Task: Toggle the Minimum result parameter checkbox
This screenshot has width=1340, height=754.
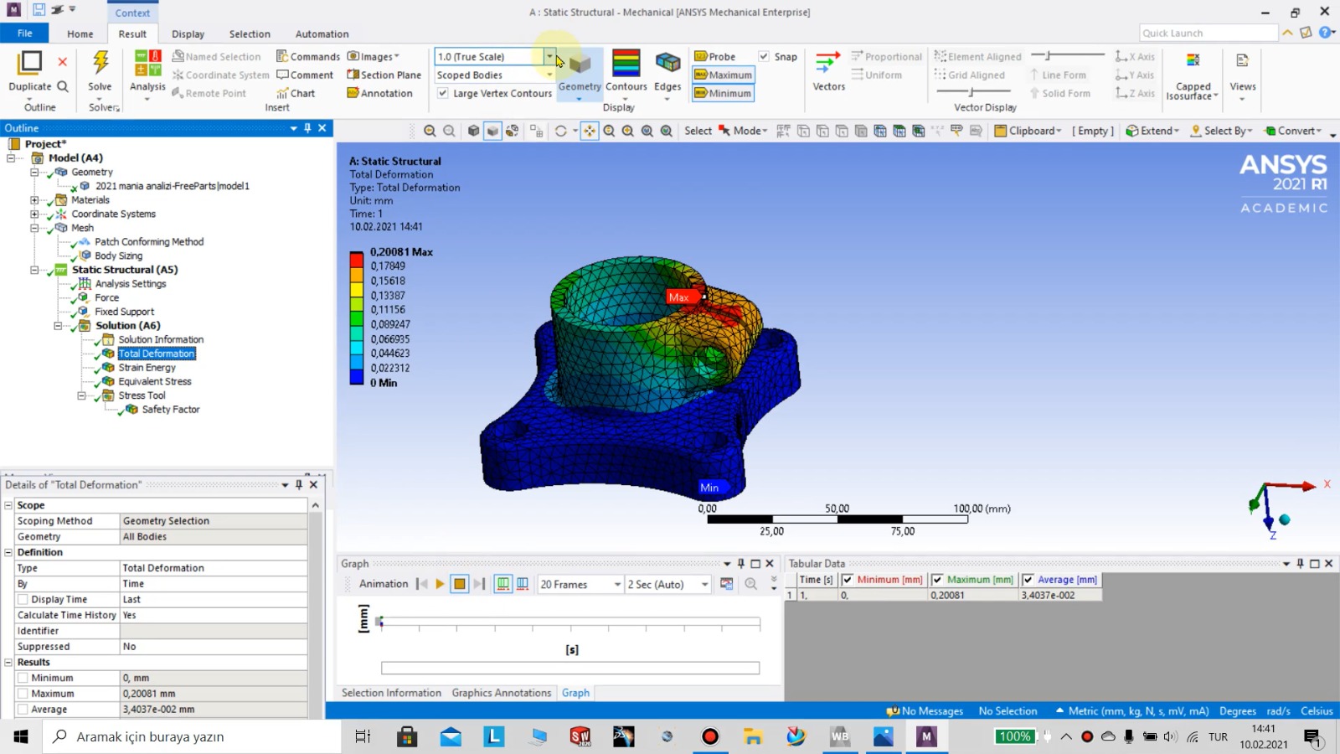Action: pos(23,679)
